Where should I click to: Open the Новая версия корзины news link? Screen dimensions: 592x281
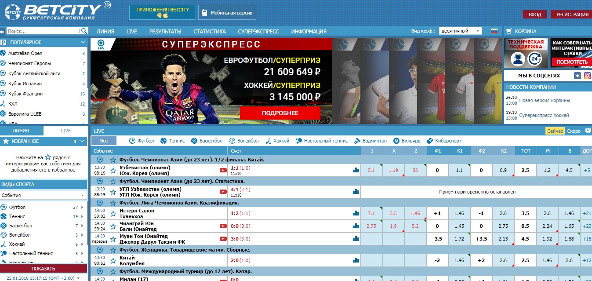point(545,100)
